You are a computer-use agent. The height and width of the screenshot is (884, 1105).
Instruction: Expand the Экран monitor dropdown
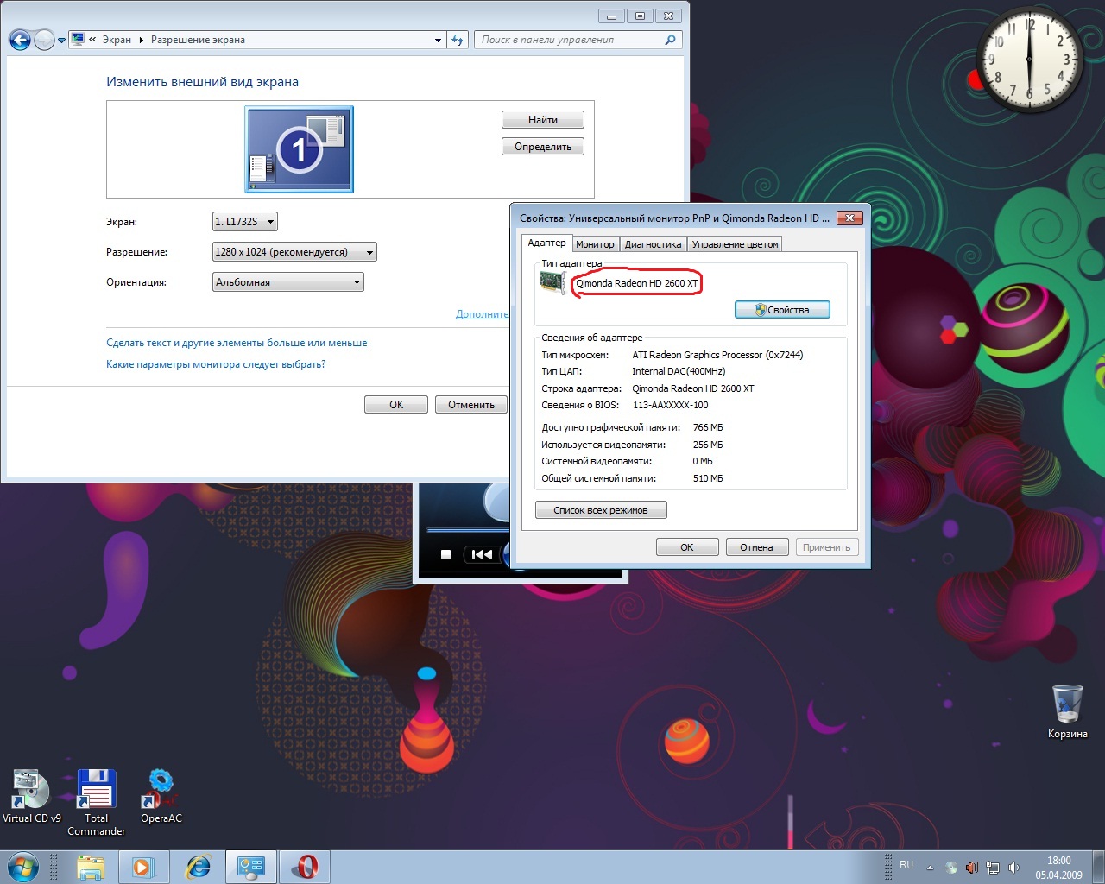point(245,222)
